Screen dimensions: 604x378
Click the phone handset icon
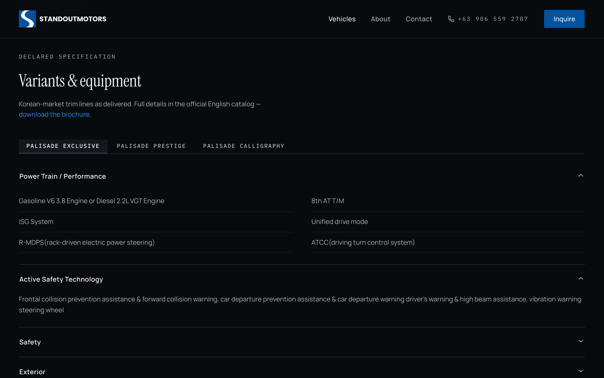coord(451,19)
